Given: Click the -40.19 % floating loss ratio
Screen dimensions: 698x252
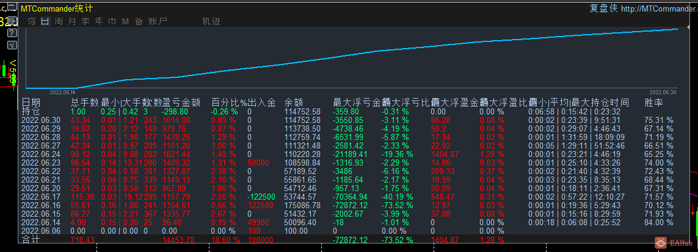Looking at the screenshot, I should pos(398,197).
